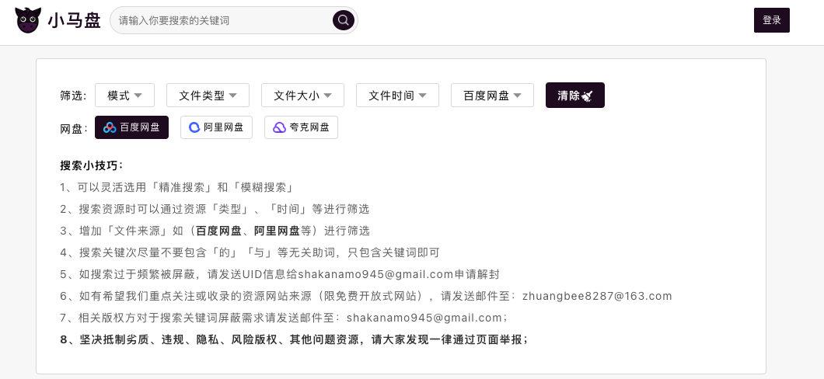Click tip 5 about UID unblocking request
The height and width of the screenshot is (379, 824).
coord(280,274)
